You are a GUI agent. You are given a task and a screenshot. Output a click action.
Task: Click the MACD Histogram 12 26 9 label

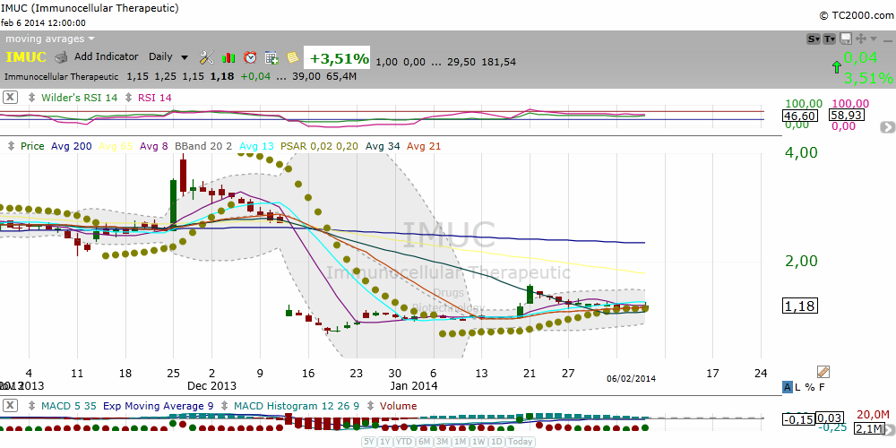(296, 406)
